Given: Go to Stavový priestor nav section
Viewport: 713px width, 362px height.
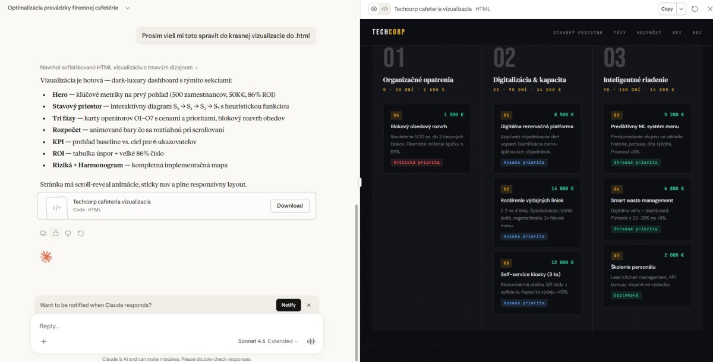Looking at the screenshot, I should point(578,33).
